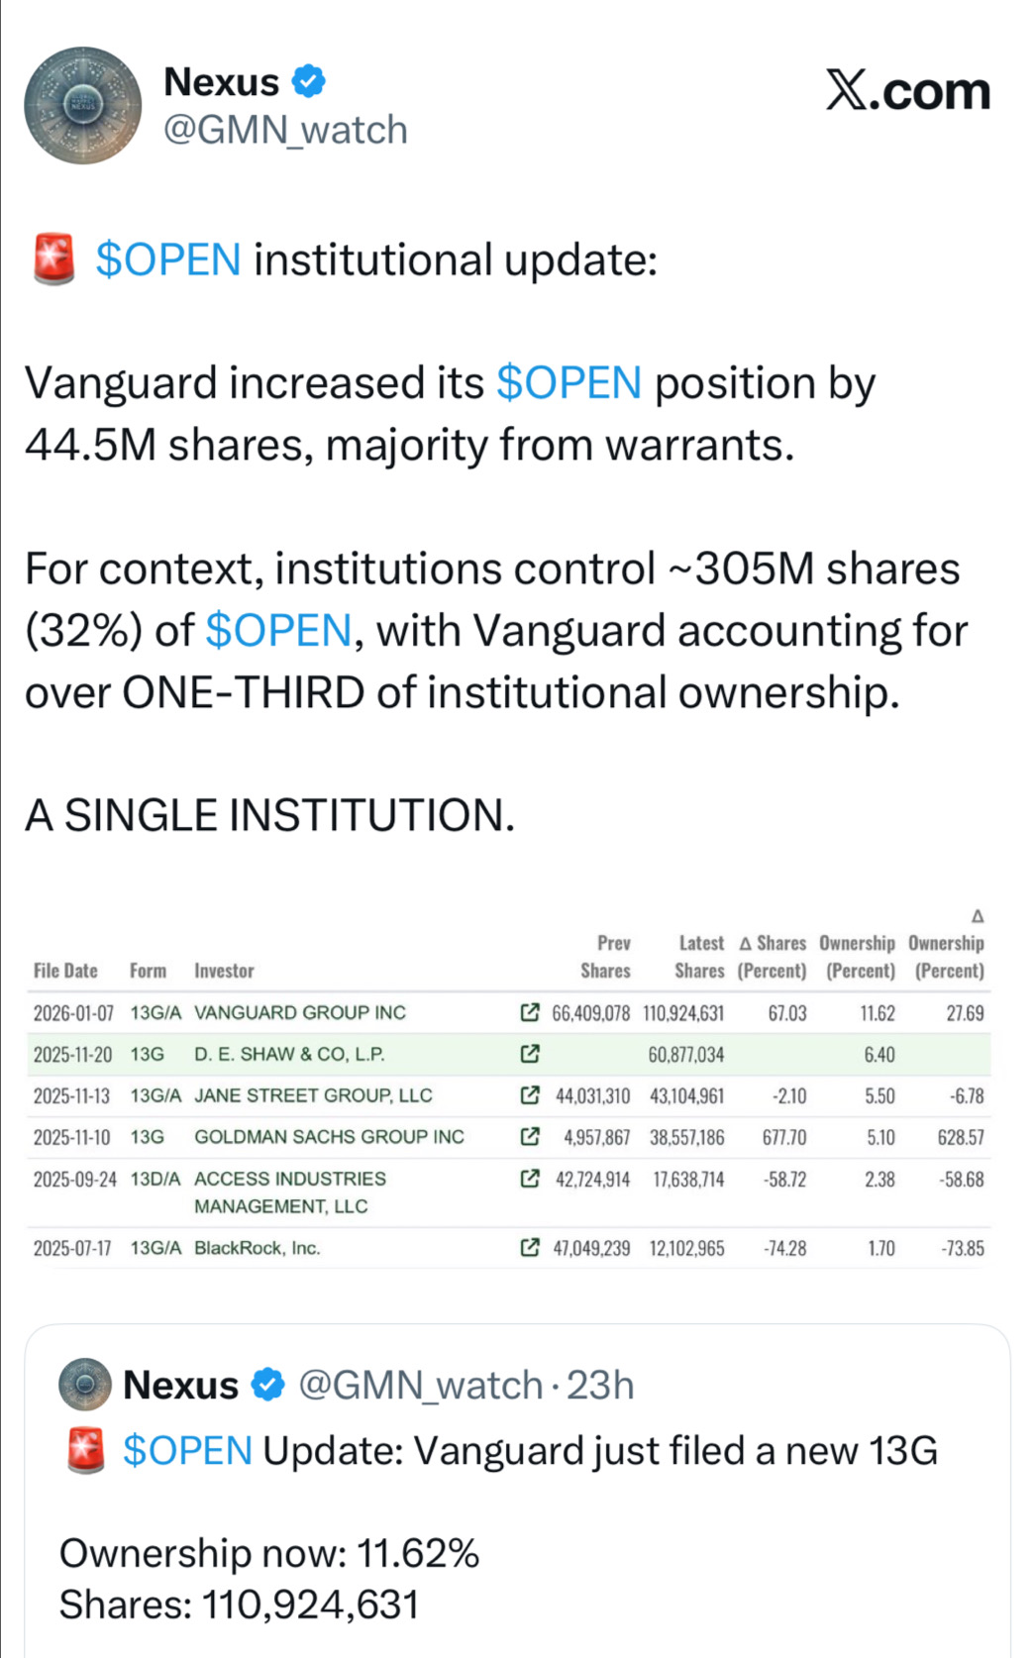
Task: Click the red siren emoji in main post
Action: 54,260
